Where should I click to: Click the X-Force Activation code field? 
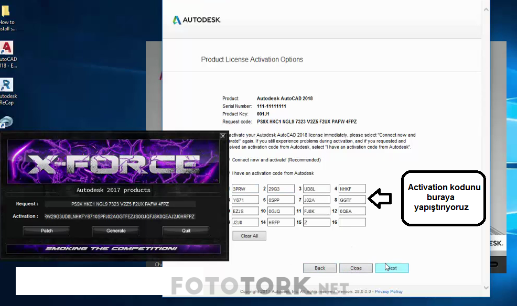(120, 217)
